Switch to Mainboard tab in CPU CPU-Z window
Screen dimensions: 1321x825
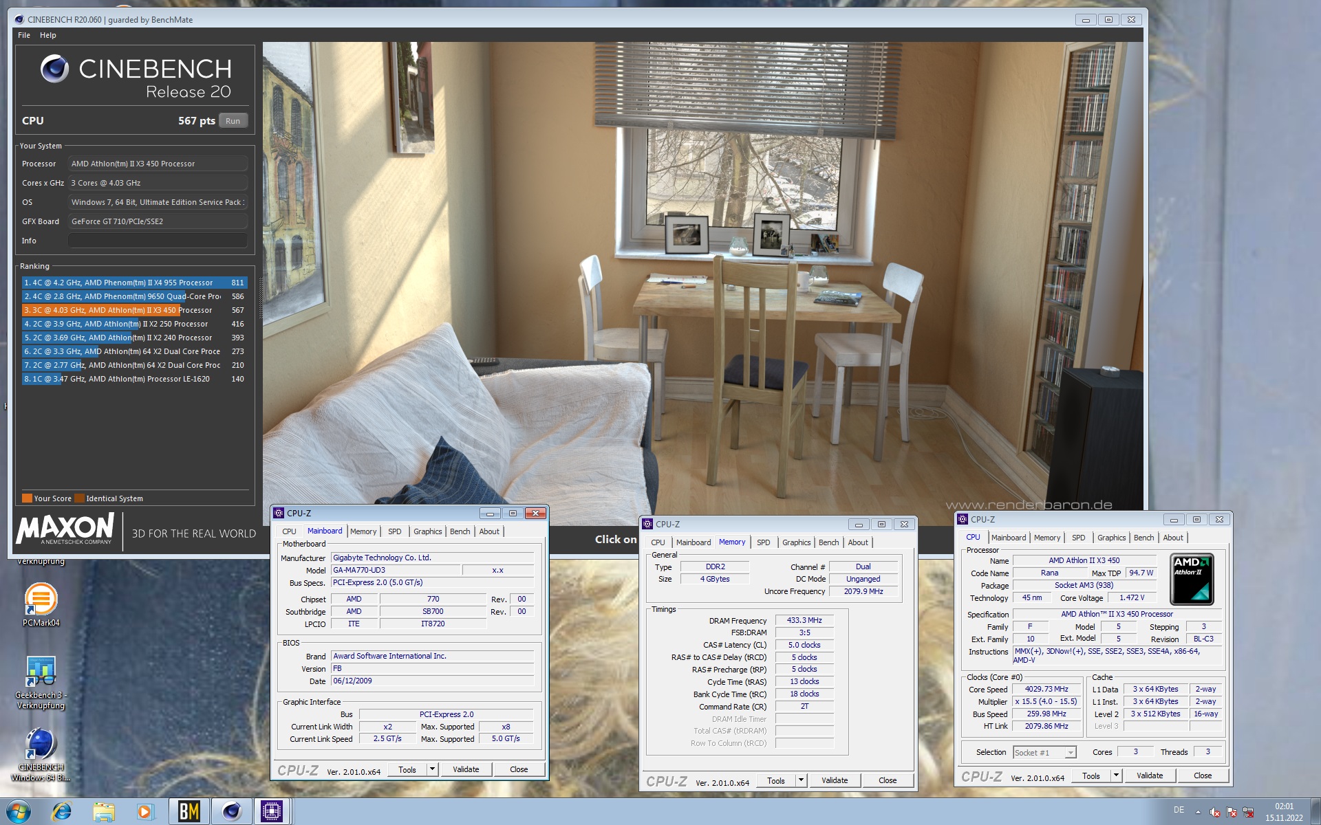(x=1008, y=538)
